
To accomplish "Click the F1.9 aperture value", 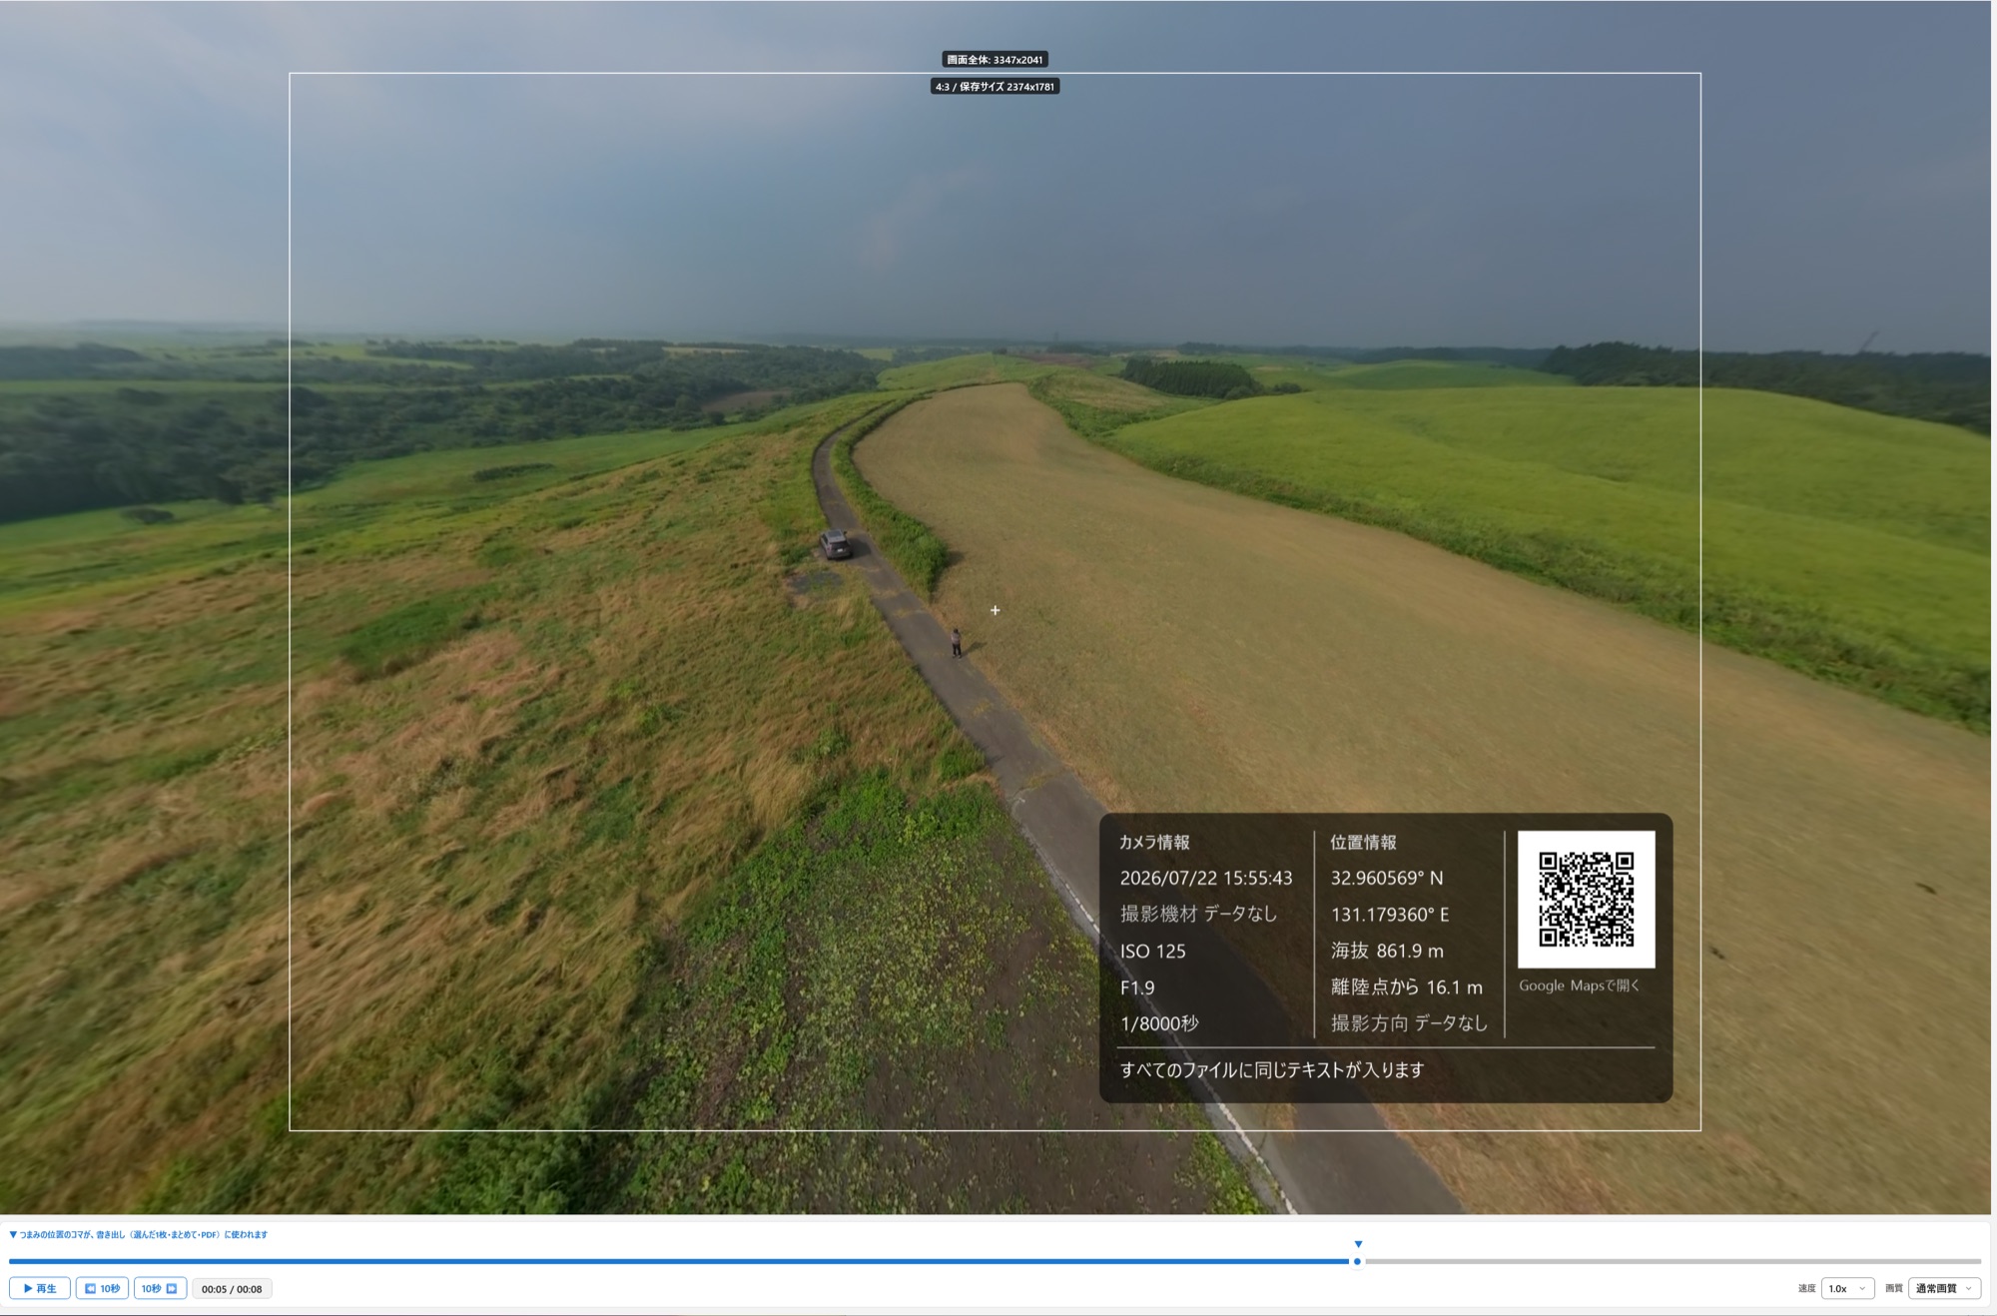I will 1136,987.
